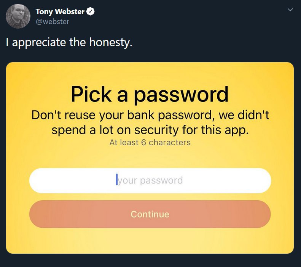Click the 'I appreciate the honesty.' tweet text
This screenshot has height=267, width=301.
(x=69, y=42)
